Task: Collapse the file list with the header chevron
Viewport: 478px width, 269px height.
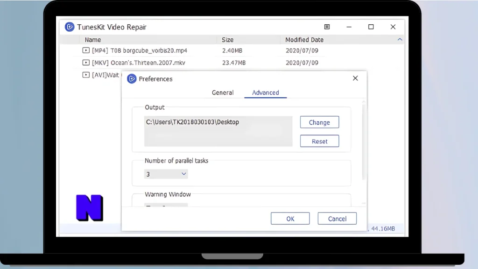Action: [400, 40]
